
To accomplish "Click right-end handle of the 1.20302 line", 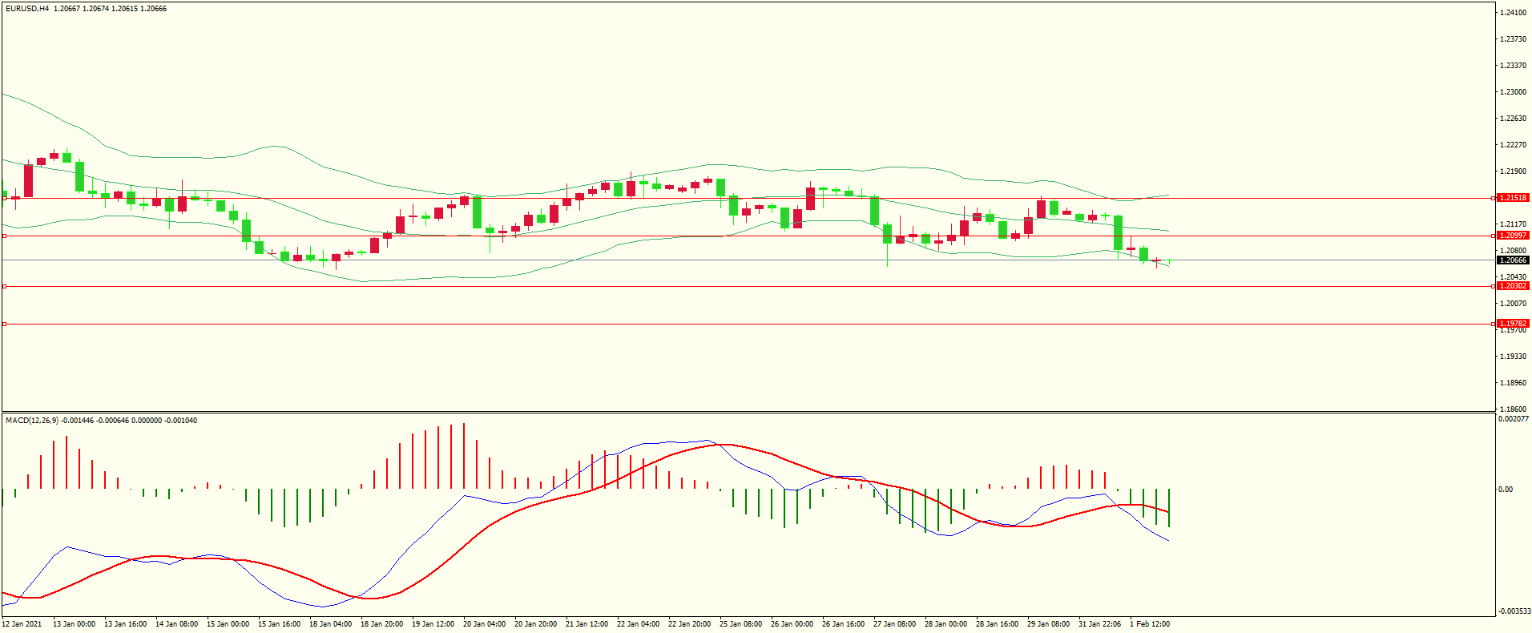I will 1493,286.
